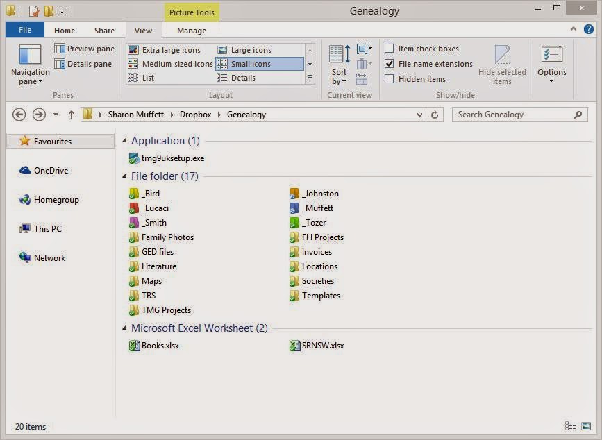The height and width of the screenshot is (440, 602).
Task: Switch layout to Large icons
Action: [244, 50]
